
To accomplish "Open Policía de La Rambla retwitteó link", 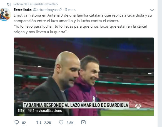I will coord(36,4).
